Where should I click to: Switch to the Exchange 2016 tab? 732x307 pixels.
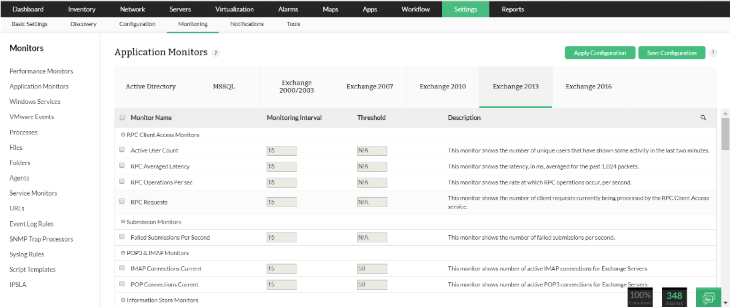589,87
